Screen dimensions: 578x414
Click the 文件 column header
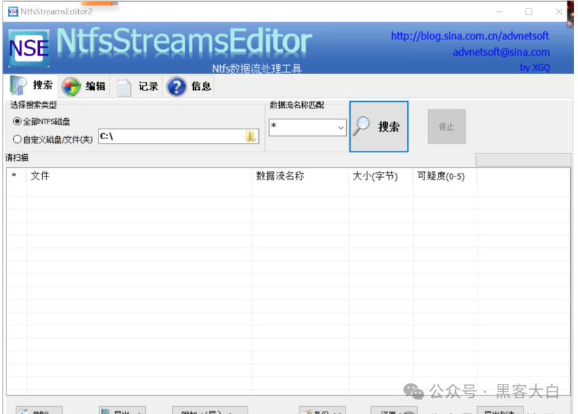(x=139, y=176)
